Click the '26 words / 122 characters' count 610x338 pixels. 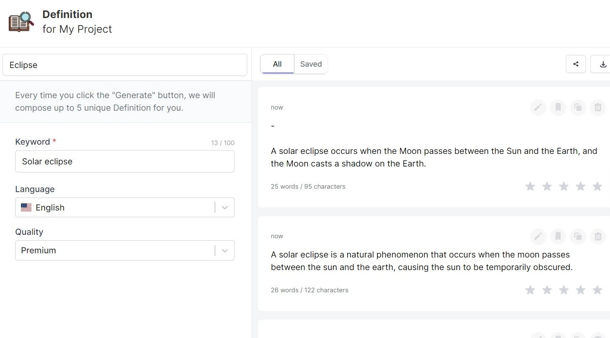[309, 290]
